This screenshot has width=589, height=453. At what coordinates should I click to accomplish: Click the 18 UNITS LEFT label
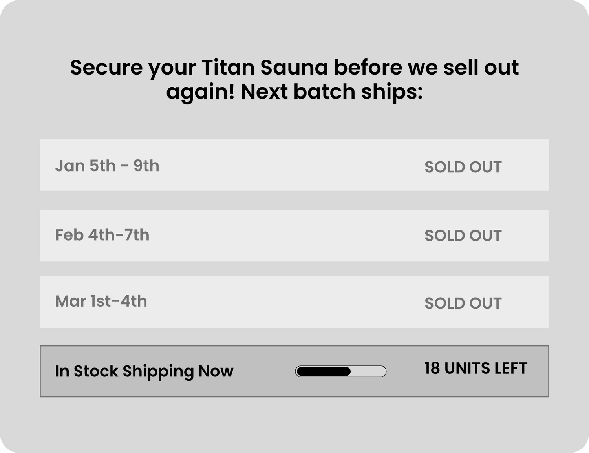475,368
